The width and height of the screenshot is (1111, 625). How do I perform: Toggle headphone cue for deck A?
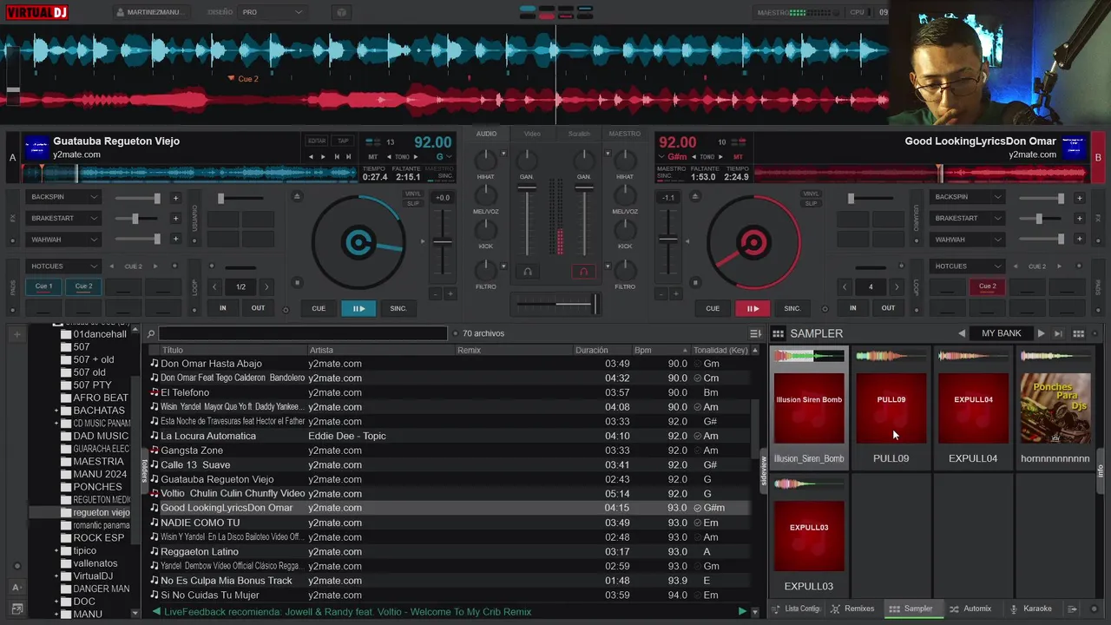coord(527,272)
